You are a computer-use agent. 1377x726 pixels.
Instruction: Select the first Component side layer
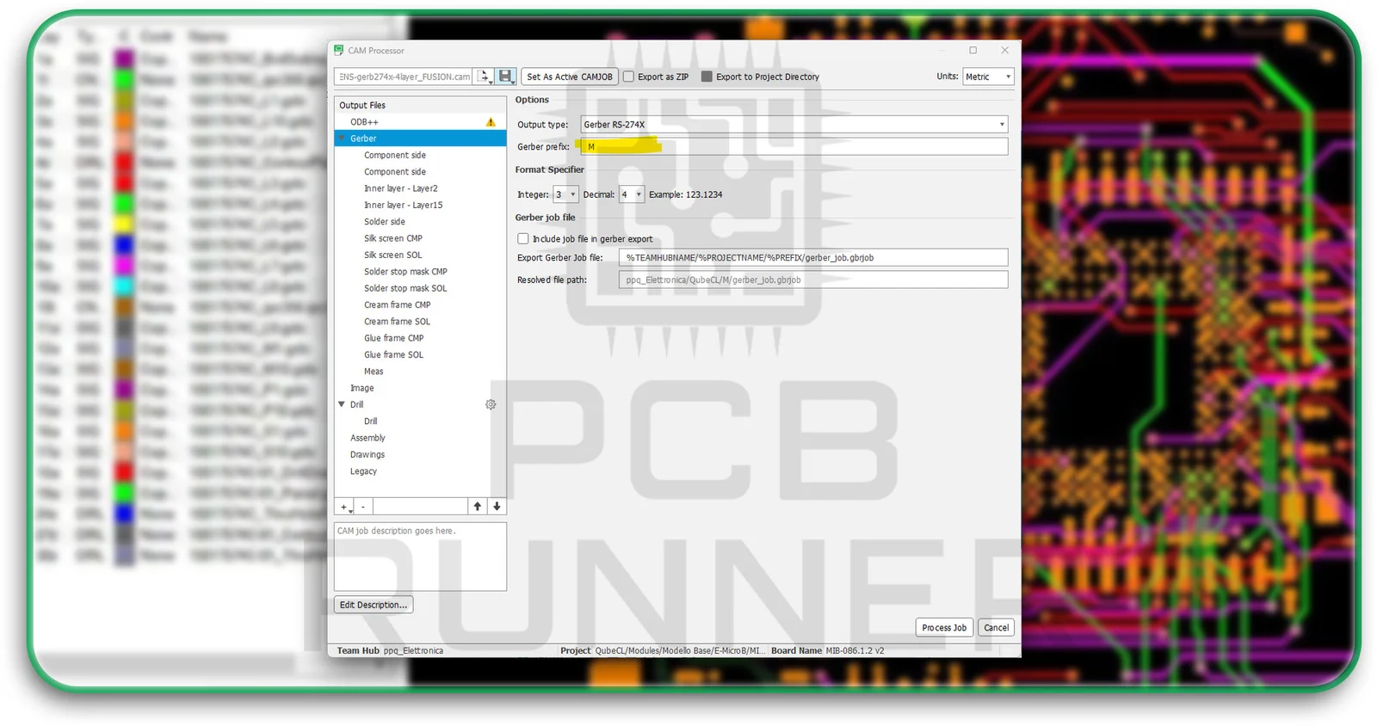(395, 156)
